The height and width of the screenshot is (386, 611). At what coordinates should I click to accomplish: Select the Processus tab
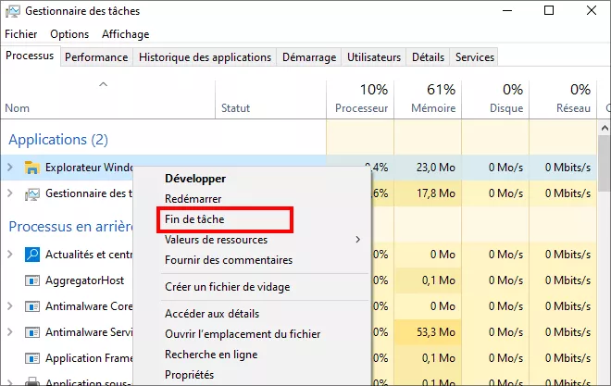(x=30, y=56)
